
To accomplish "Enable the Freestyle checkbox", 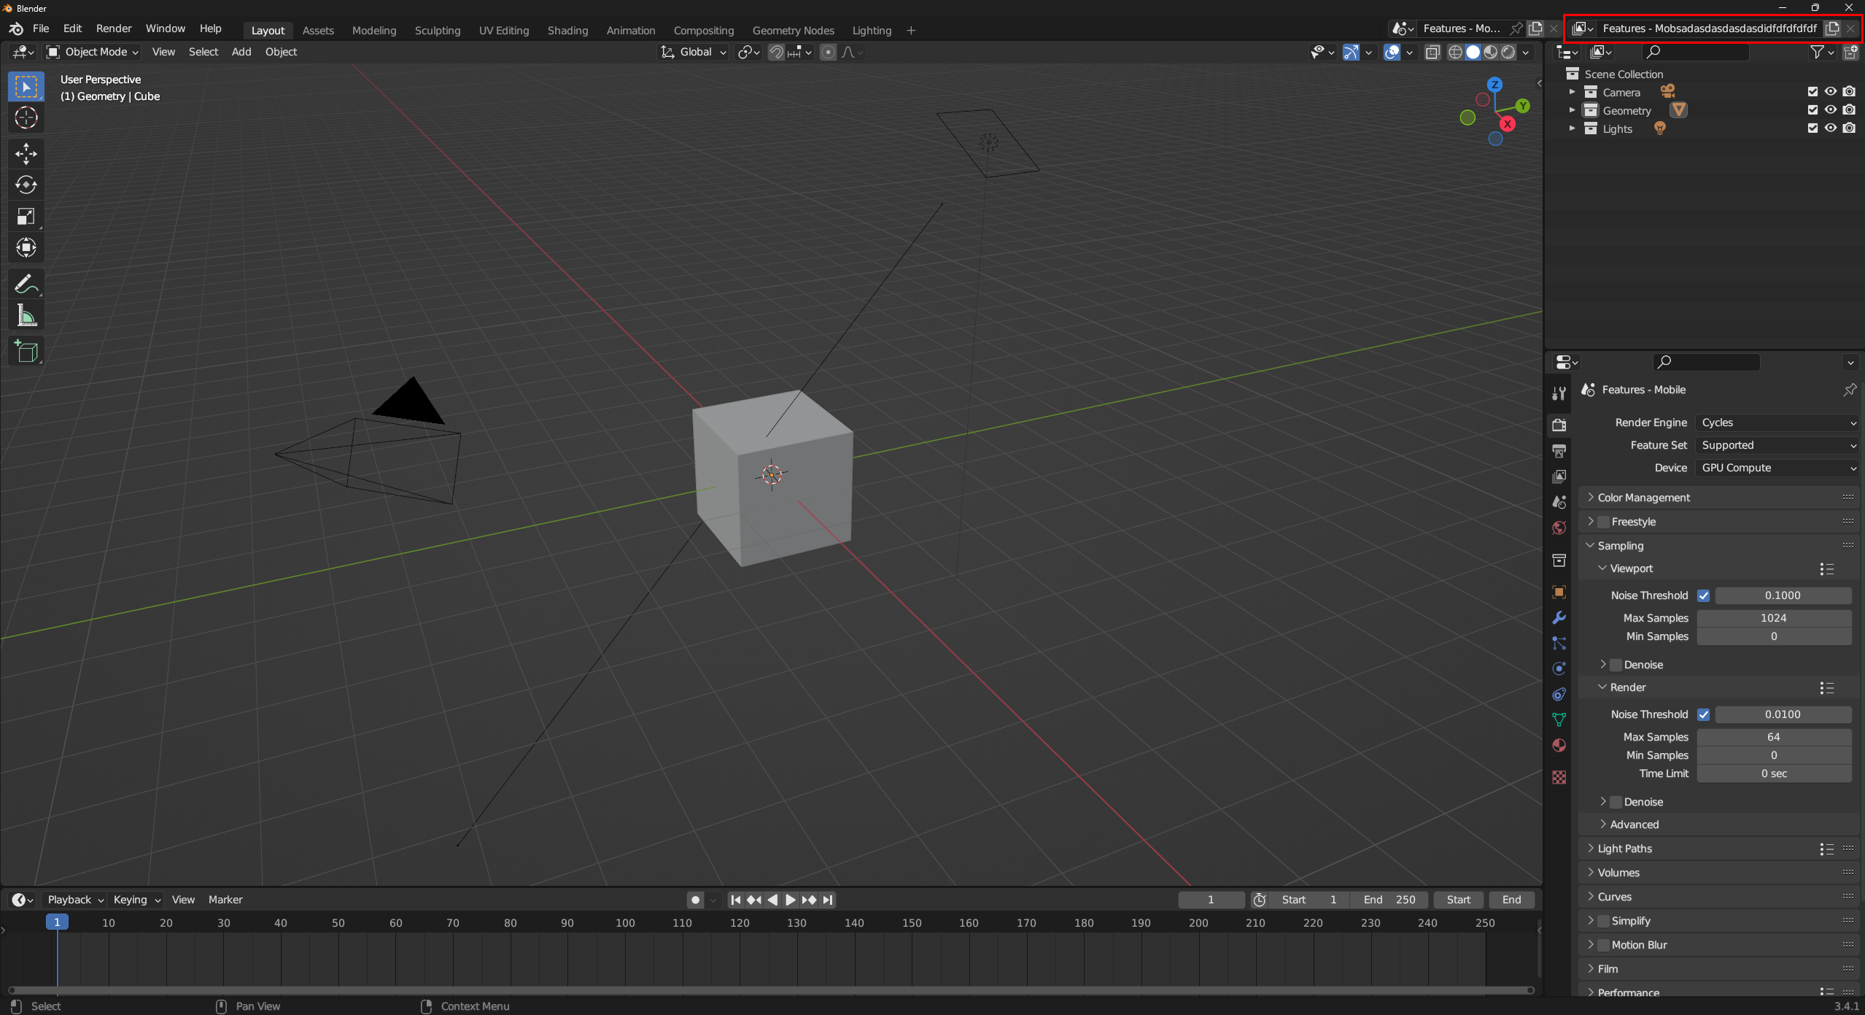I will pos(1604,522).
